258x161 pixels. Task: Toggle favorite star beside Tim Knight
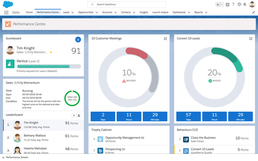[x=51, y=52]
